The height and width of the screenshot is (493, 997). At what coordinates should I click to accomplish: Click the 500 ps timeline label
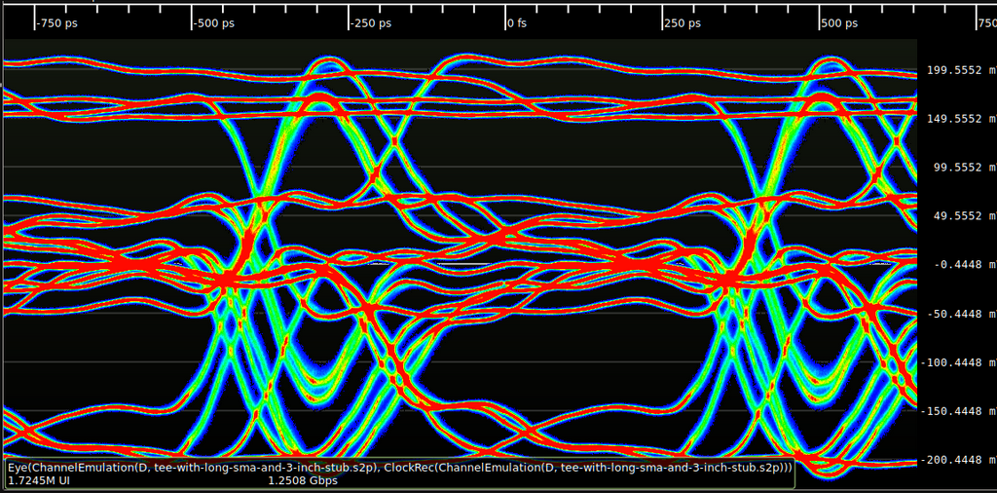tap(840, 23)
